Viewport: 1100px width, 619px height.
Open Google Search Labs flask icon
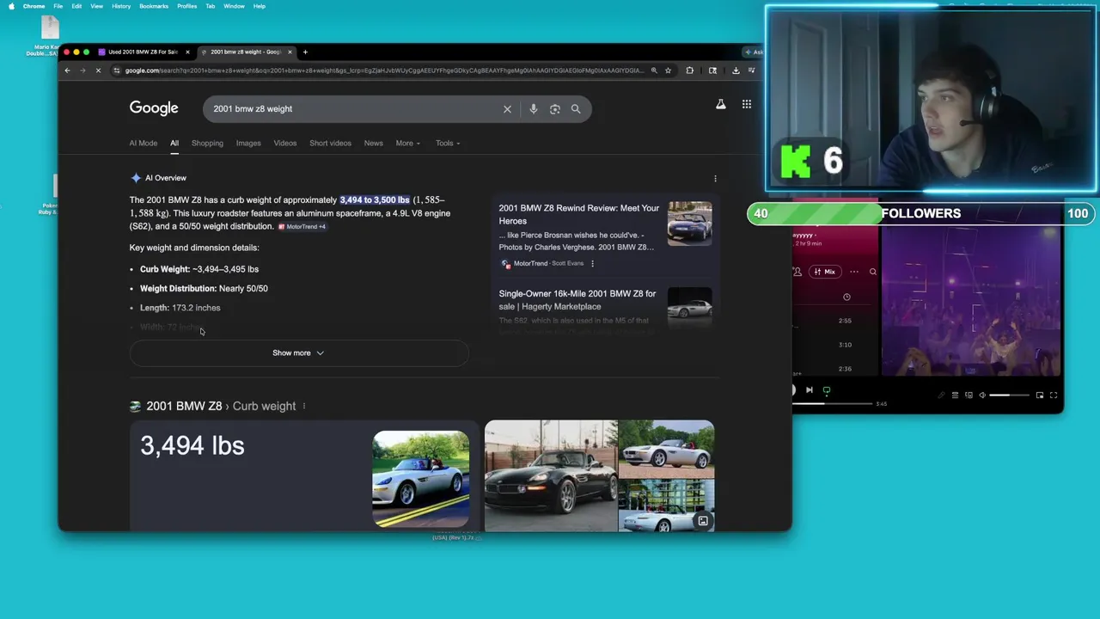pos(721,105)
